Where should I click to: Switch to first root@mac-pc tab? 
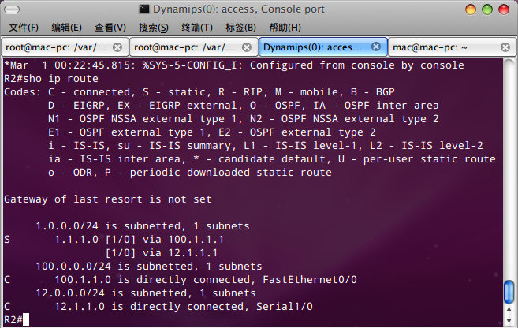pyautogui.click(x=56, y=47)
